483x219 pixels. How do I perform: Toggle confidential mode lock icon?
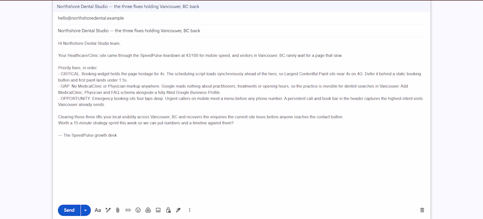click(x=168, y=210)
